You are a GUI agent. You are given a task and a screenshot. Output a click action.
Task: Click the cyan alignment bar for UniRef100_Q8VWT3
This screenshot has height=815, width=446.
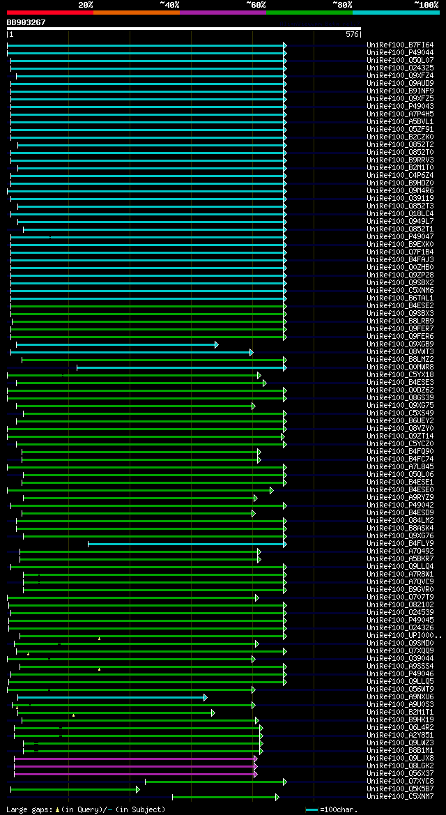click(x=132, y=352)
